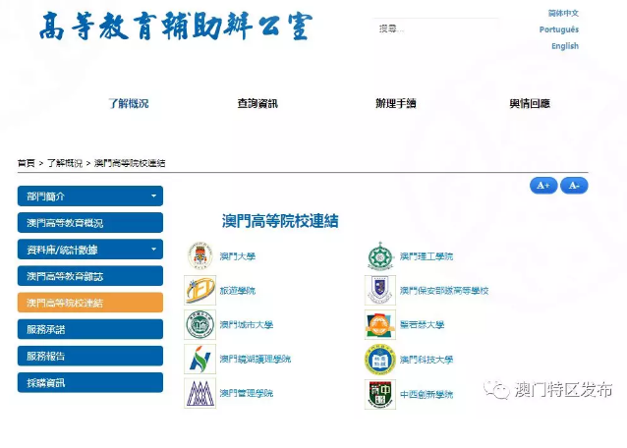Viewport: 627px width, 448px height.
Task: Click the Kiang Wu Nursing College logo
Action: click(x=199, y=359)
